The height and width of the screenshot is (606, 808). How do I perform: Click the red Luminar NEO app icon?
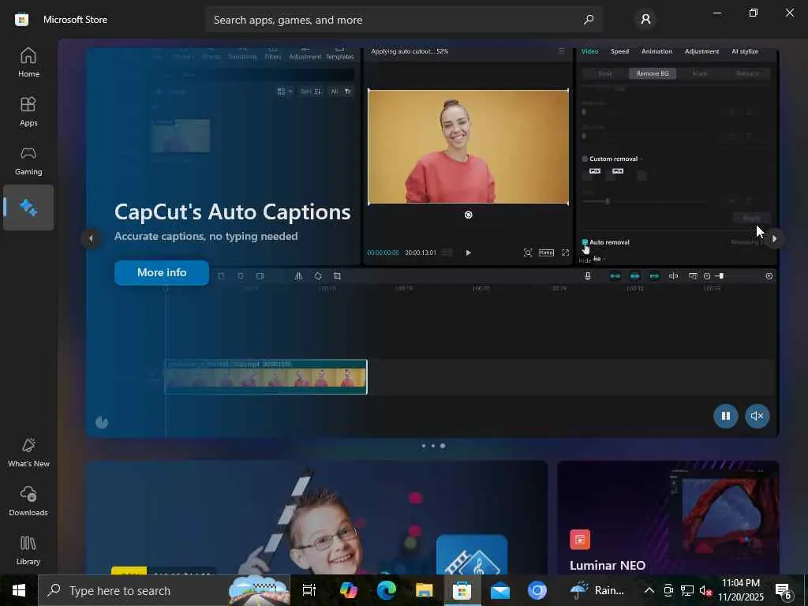point(580,540)
